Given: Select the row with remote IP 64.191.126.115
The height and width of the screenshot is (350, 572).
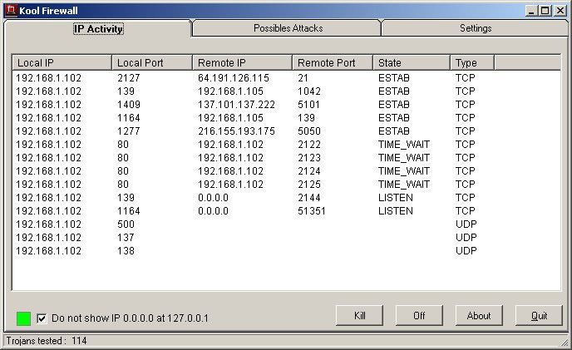Looking at the screenshot, I should click(286, 78).
